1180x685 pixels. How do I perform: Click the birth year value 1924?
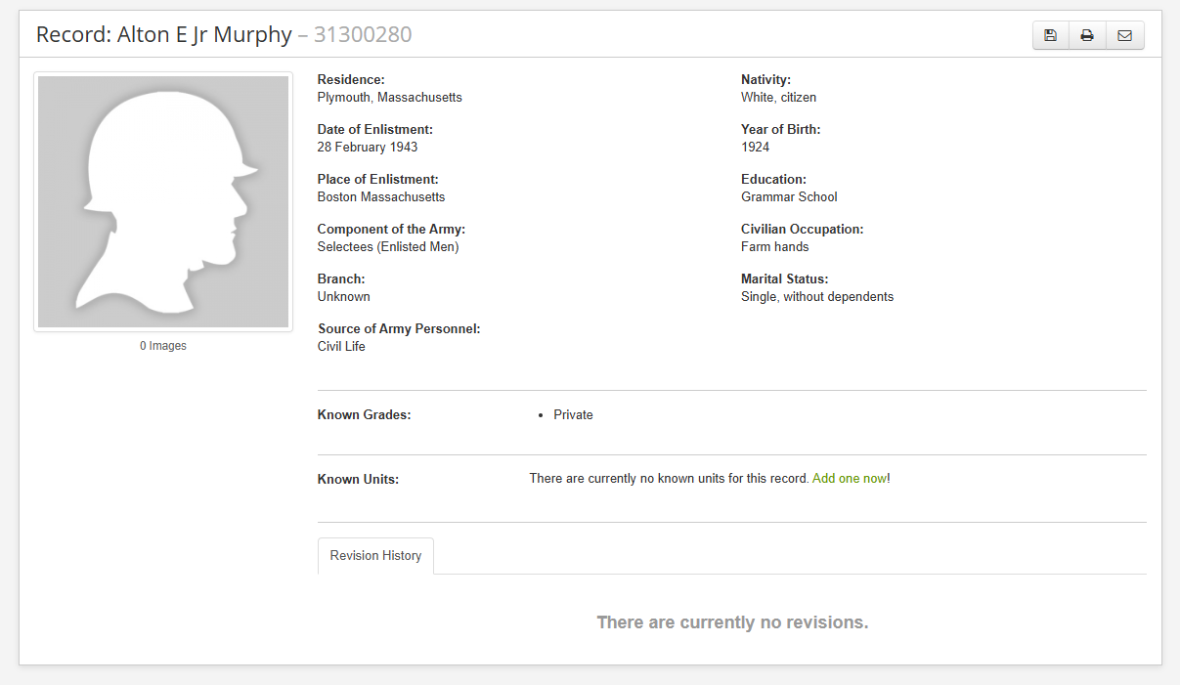coord(755,148)
